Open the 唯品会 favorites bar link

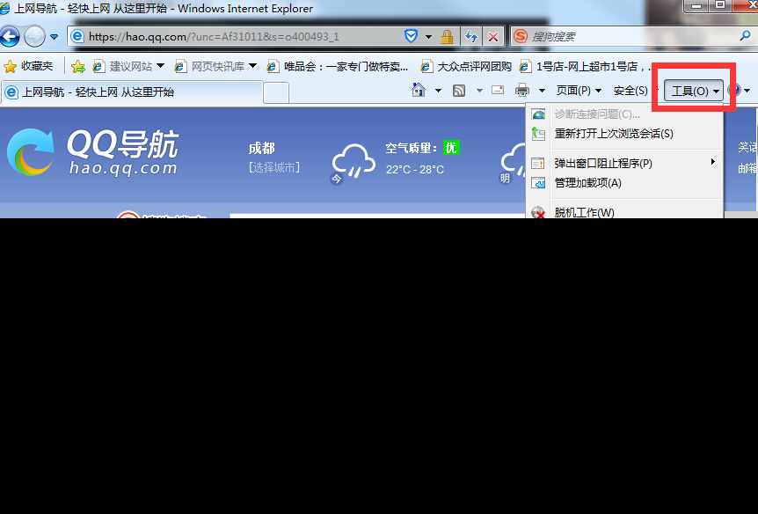click(338, 66)
